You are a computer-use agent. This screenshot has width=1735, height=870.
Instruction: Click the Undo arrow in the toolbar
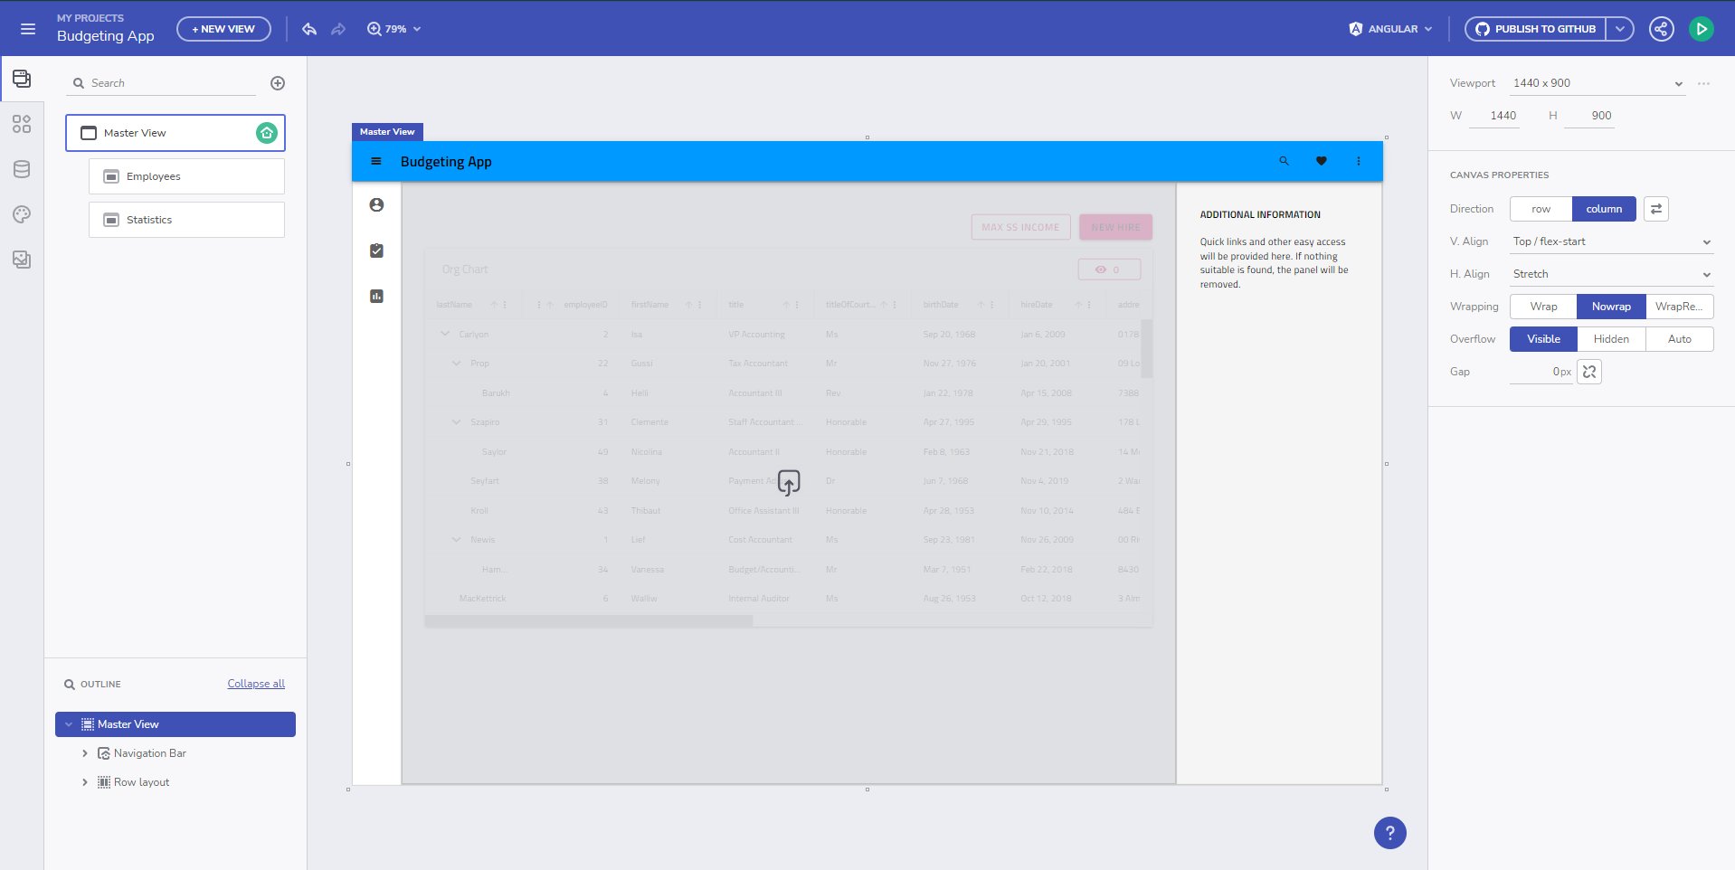(309, 29)
